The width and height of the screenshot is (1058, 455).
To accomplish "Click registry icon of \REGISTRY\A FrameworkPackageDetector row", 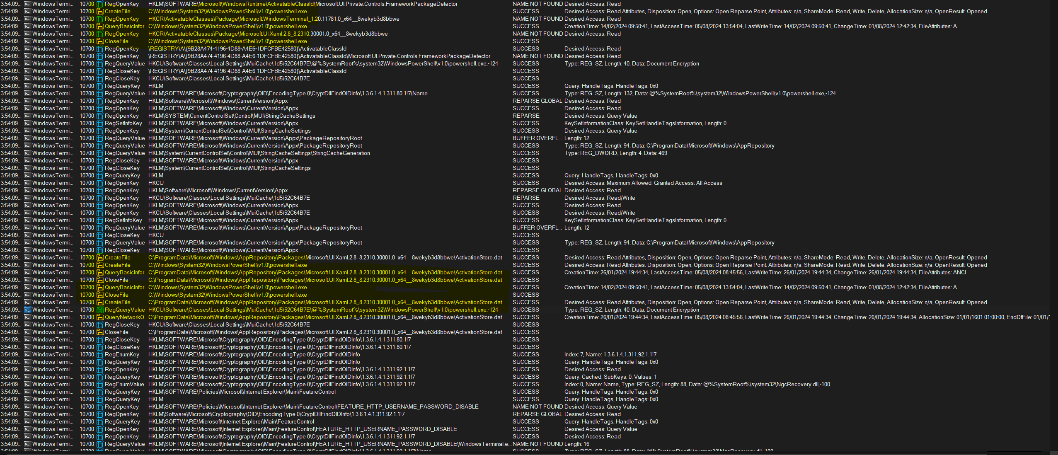I will pyautogui.click(x=100, y=56).
